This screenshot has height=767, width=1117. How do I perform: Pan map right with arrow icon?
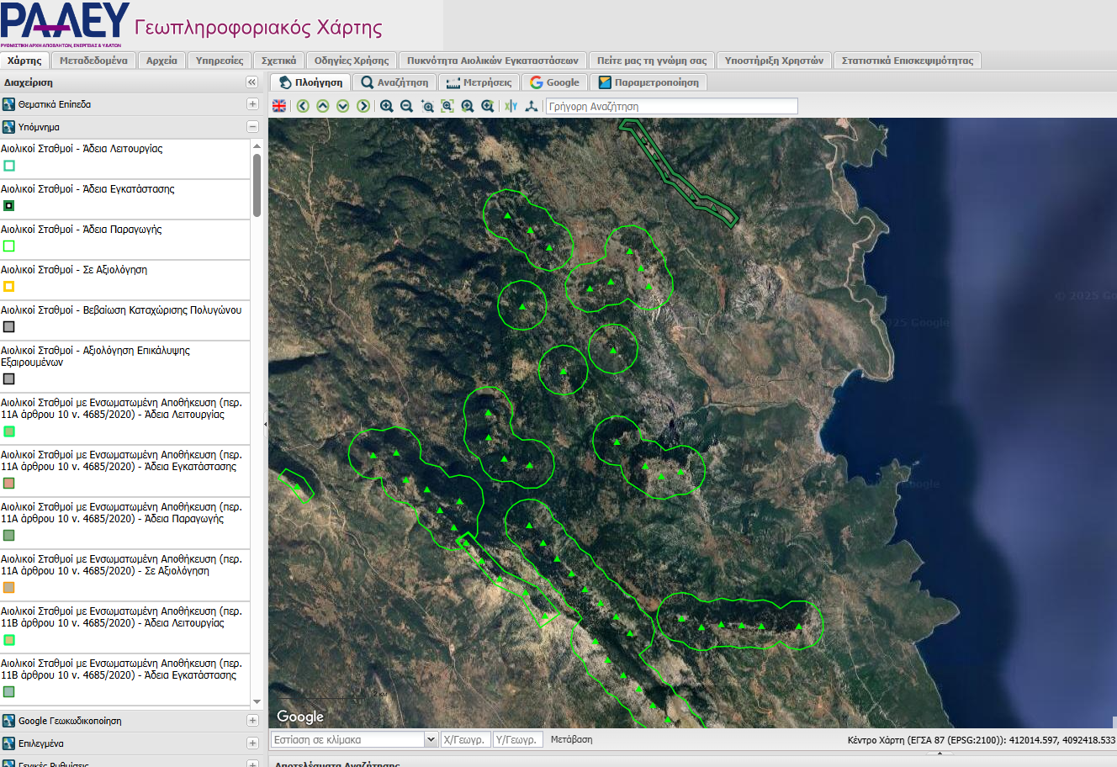[x=363, y=106]
